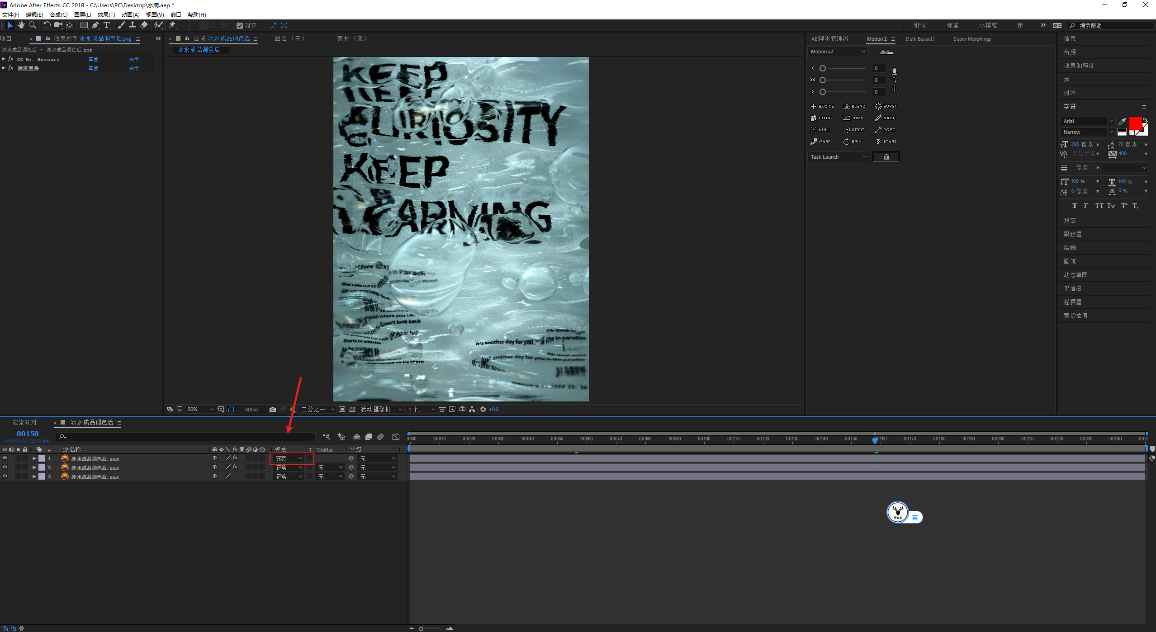The height and width of the screenshot is (632, 1156).
Task: Click the SPIN icon in Motion 2 panel
Action: coord(847,141)
